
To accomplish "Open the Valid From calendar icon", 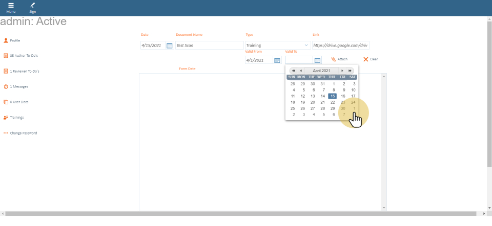I will (x=277, y=60).
